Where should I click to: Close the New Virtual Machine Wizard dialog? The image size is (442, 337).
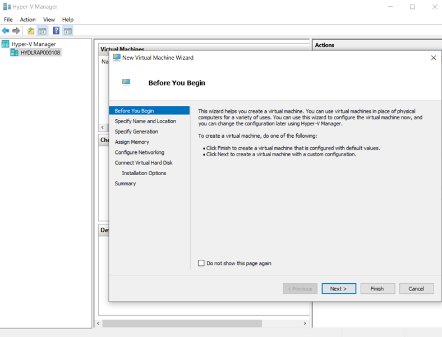pos(434,58)
